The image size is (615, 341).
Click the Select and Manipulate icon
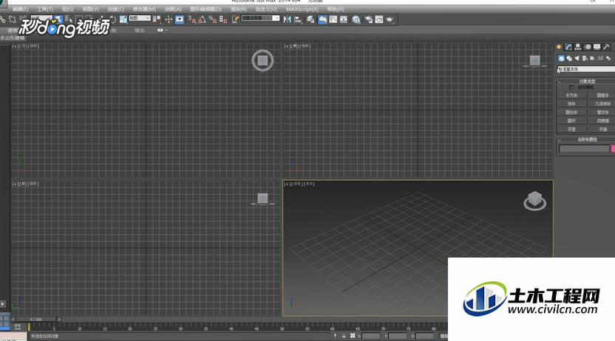pos(169,19)
